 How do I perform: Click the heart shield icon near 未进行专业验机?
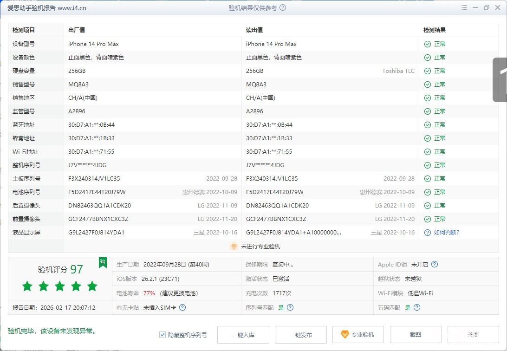tap(234, 247)
